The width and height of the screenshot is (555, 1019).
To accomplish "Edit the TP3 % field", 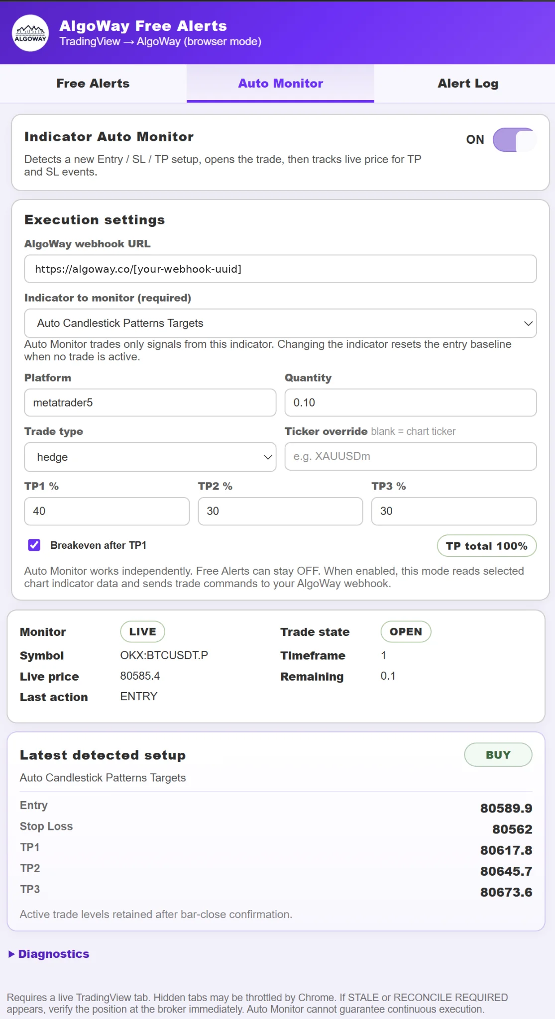I will click(453, 511).
